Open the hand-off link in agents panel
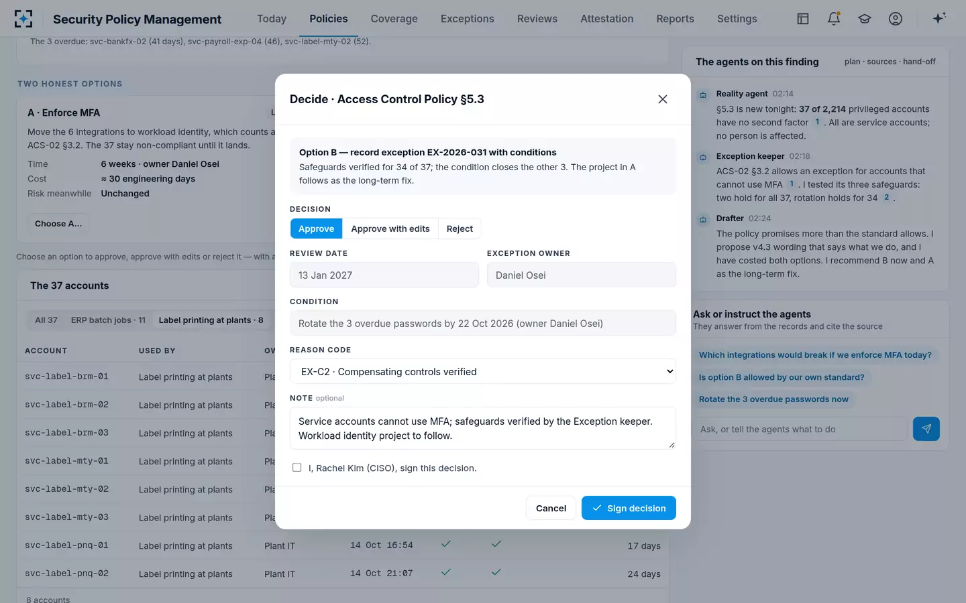 919,62
